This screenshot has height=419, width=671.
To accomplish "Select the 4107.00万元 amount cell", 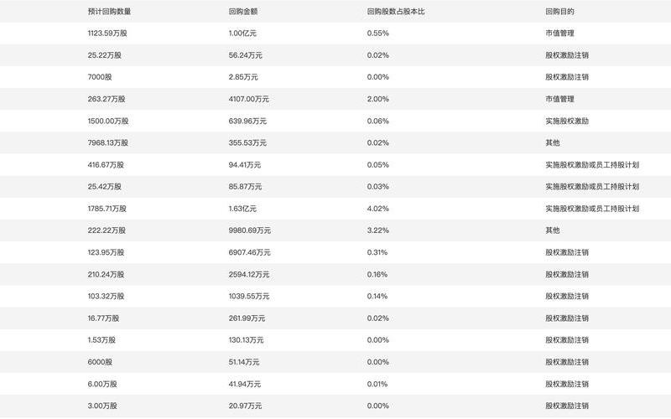I will (248, 99).
